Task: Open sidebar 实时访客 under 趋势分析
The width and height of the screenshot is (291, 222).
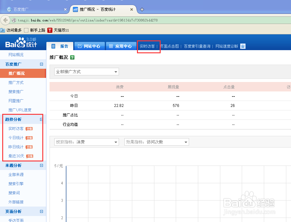Action: pyautogui.click(x=16, y=129)
